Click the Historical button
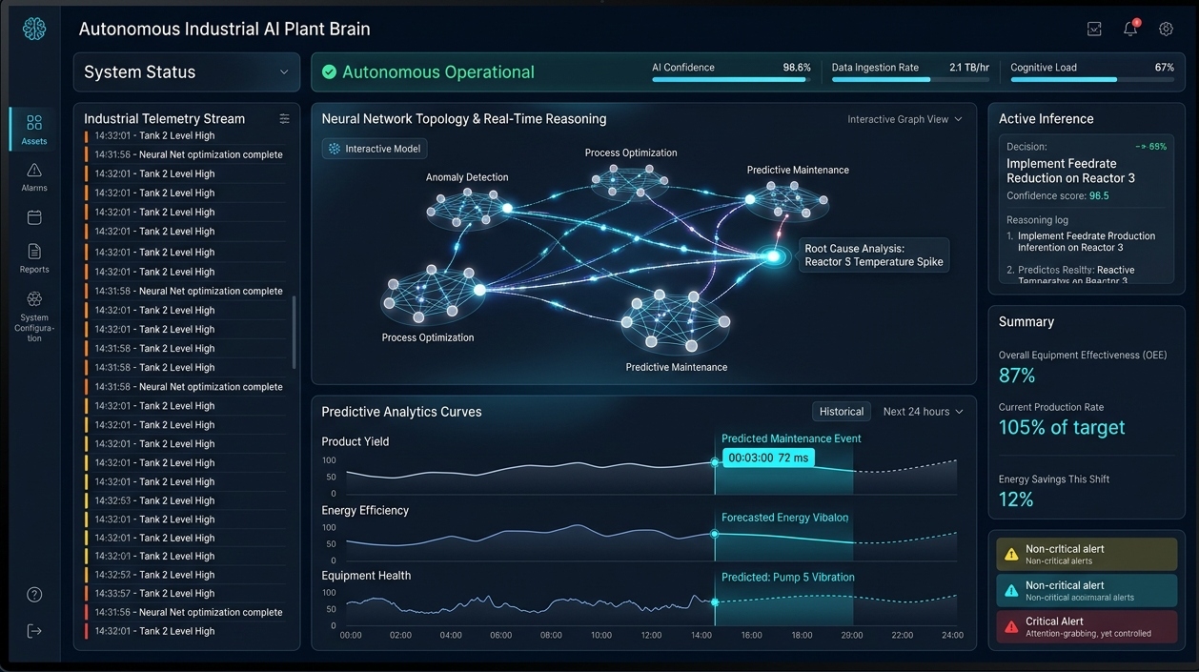 (x=842, y=412)
